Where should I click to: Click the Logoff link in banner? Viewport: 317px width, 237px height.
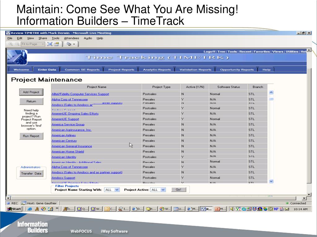pyautogui.click(x=210, y=52)
